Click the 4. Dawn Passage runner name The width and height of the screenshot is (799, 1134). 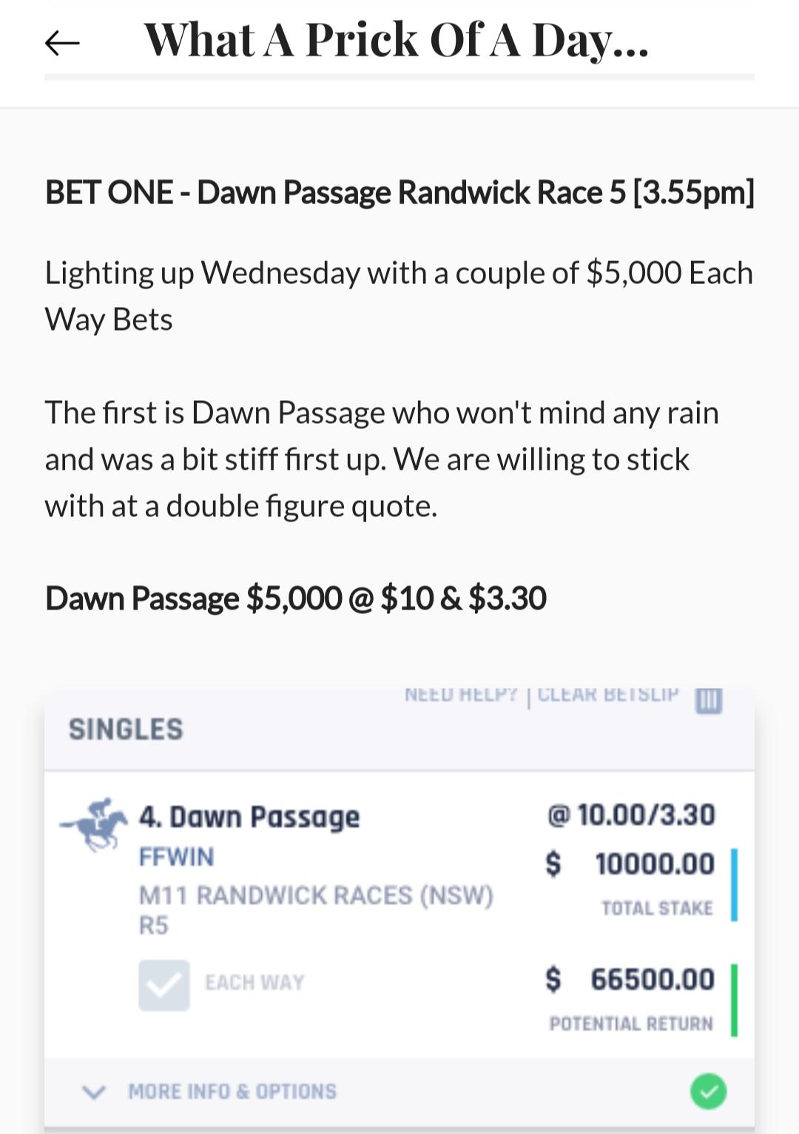coord(249,817)
